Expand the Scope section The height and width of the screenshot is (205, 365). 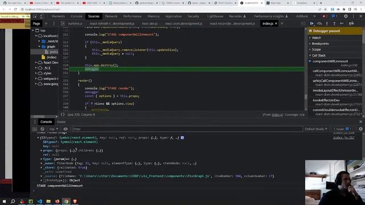pyautogui.click(x=316, y=50)
